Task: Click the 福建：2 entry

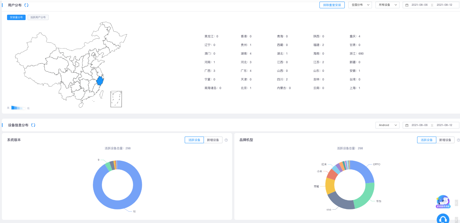Action: coord(319,45)
